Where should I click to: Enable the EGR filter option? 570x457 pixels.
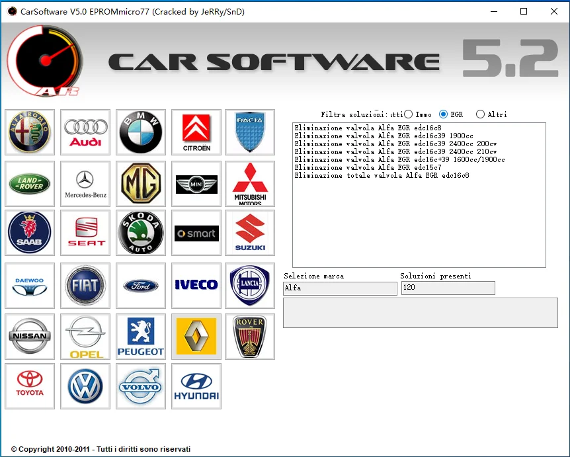click(x=444, y=114)
